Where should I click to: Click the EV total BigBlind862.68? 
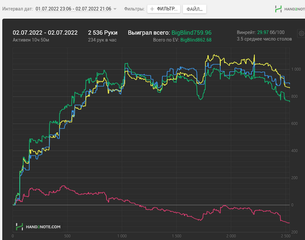(196, 40)
